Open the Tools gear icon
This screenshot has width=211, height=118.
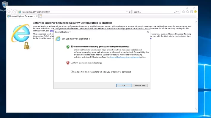pos(192,12)
